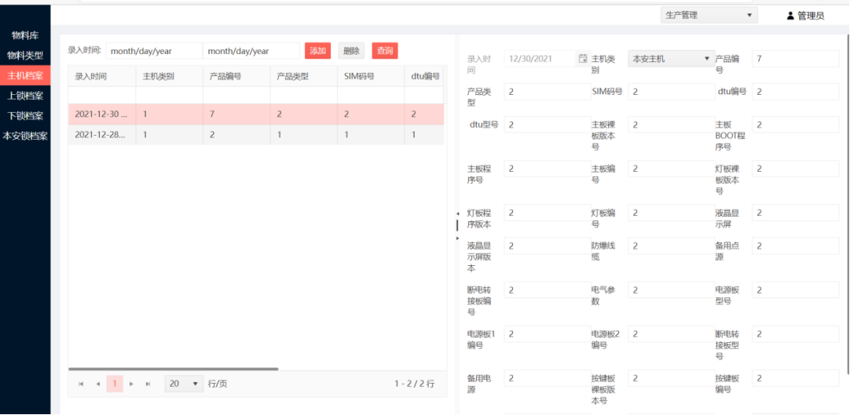Click the 液晶显示屏 input field
Image resolution: width=850 pixels, height=415 pixels.
click(795, 213)
